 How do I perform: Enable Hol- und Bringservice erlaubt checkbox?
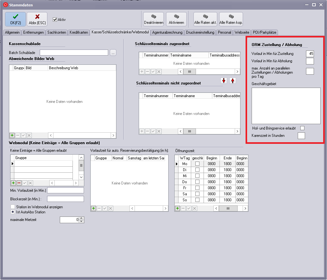tap(303, 128)
